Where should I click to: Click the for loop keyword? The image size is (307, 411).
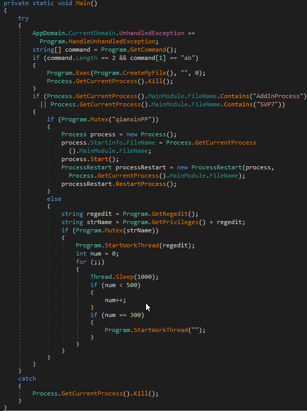coord(81,262)
